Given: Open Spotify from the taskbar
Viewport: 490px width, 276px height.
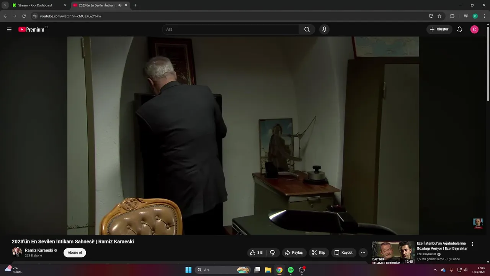Looking at the screenshot, I should (x=291, y=270).
